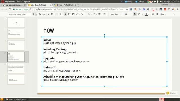Expand the Shape tool dropdown arrow

tap(79, 14)
